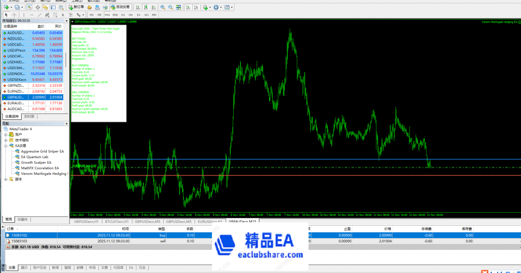Select Growth Scalper EA in navigator
Viewport: 521px width, 273px height.
pyautogui.click(x=36, y=162)
